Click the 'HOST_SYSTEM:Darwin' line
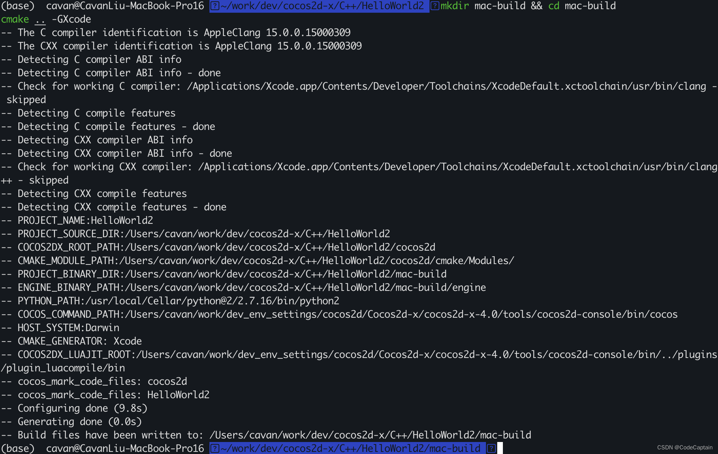The width and height of the screenshot is (718, 454). [x=60, y=328]
